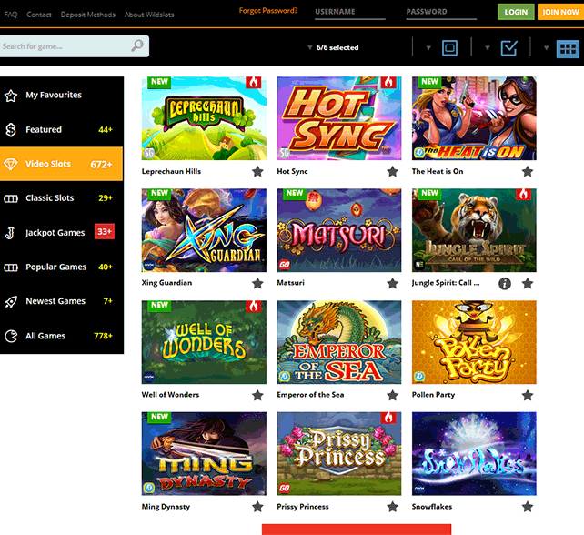Screen dimensions: 584x535
Task: Click the search magnifier icon
Action: tap(137, 45)
